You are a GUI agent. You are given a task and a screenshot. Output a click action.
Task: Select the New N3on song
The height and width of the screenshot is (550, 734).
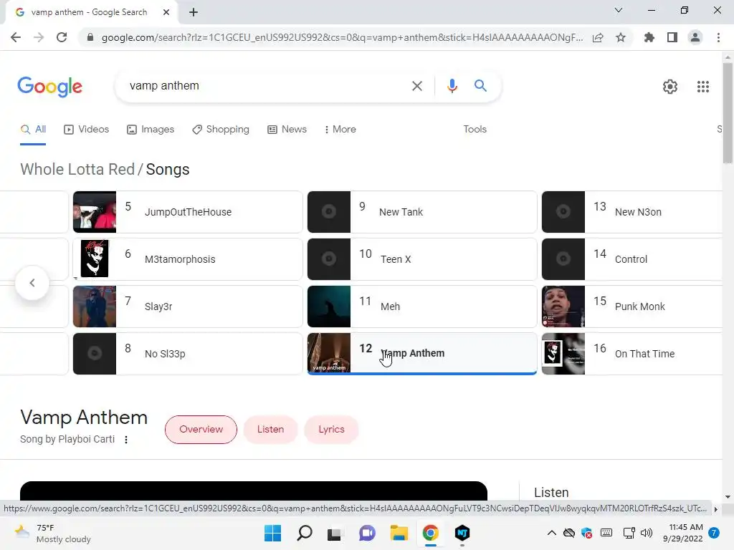pos(632,212)
